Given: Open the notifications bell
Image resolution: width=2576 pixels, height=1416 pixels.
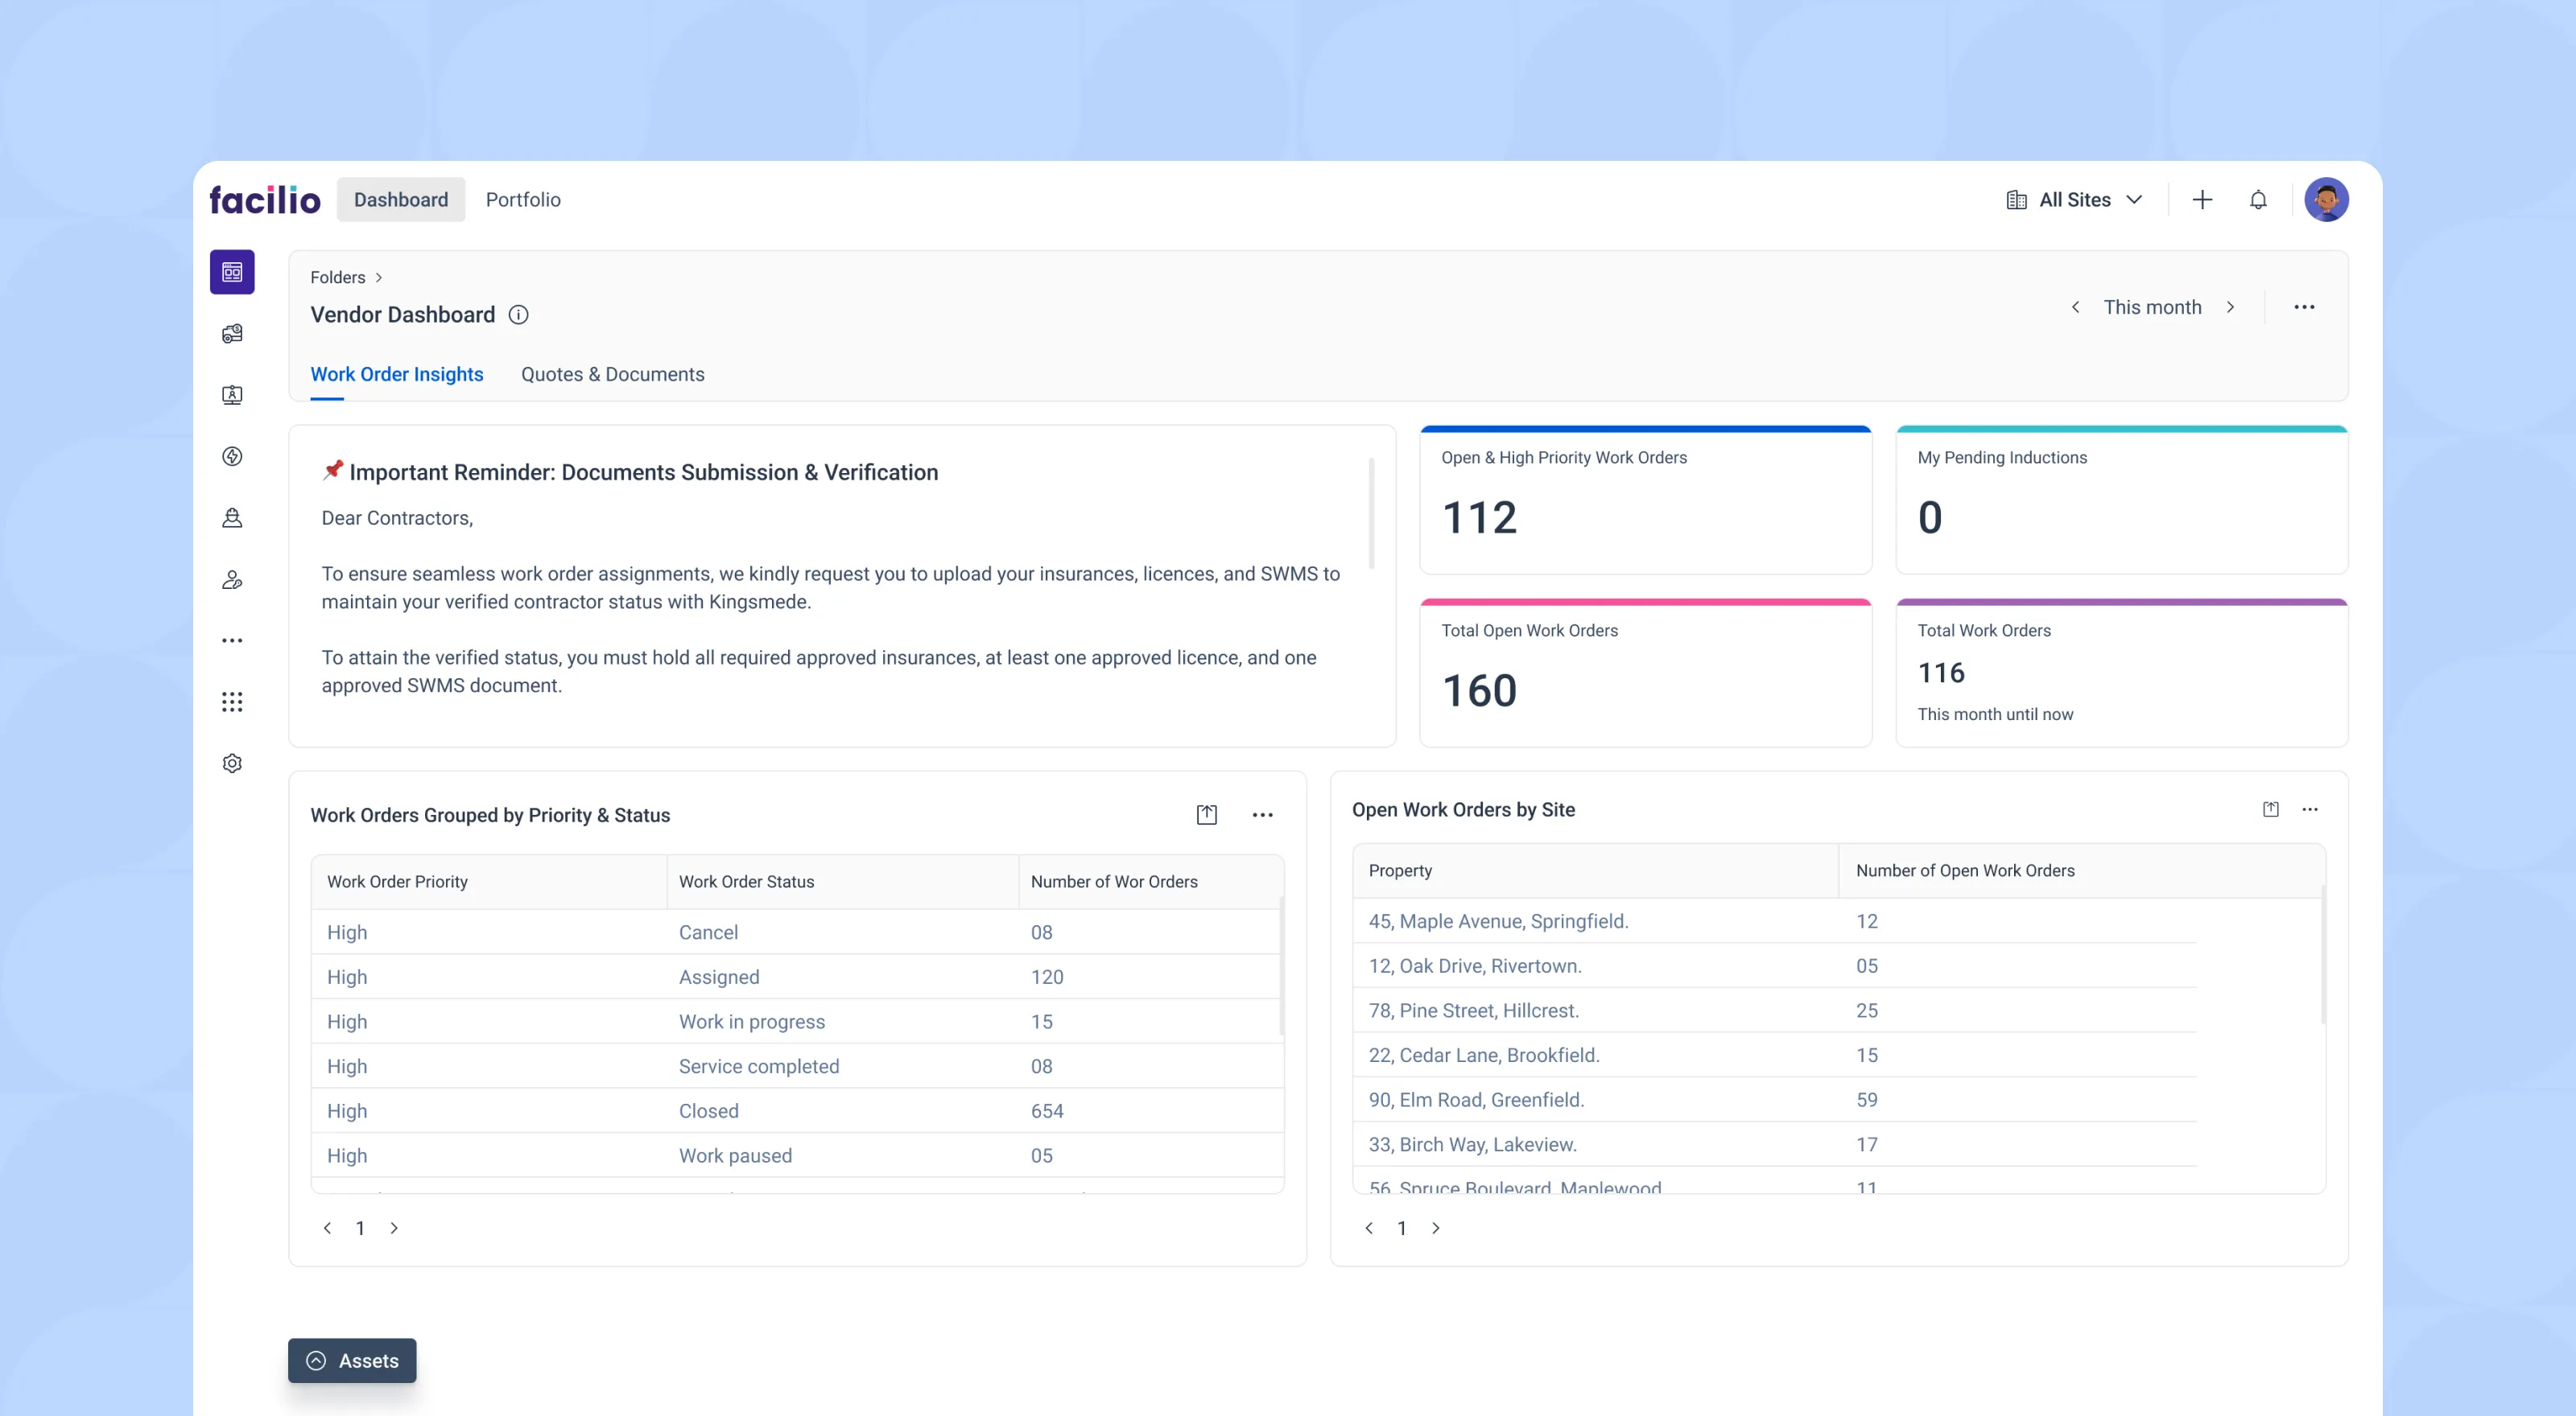Looking at the screenshot, I should (x=2258, y=200).
